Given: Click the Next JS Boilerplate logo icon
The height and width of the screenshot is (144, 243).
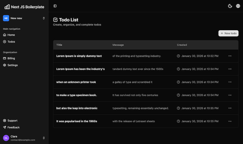Looking at the screenshot, I should [7, 7].
